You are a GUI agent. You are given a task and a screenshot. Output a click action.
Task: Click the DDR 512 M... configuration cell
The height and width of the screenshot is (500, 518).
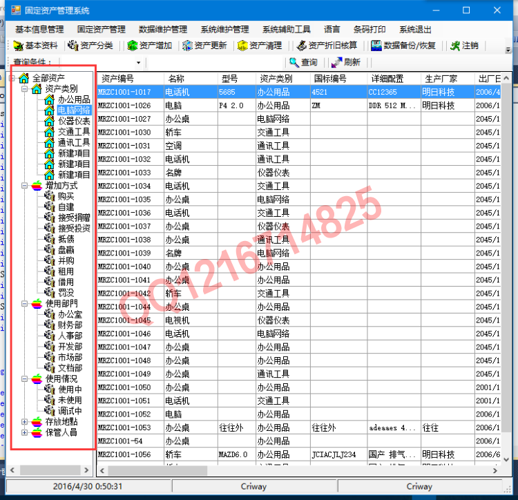394,106
